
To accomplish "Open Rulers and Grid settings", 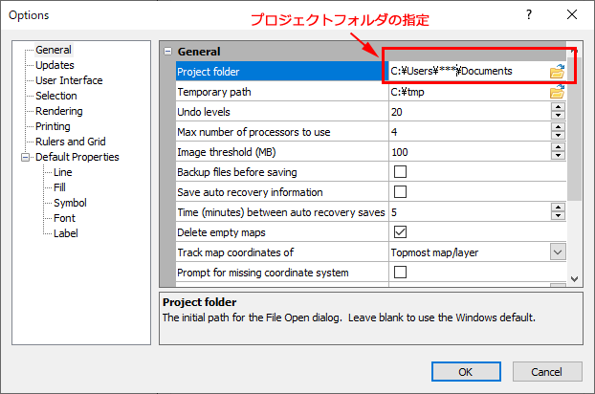I will (x=70, y=142).
